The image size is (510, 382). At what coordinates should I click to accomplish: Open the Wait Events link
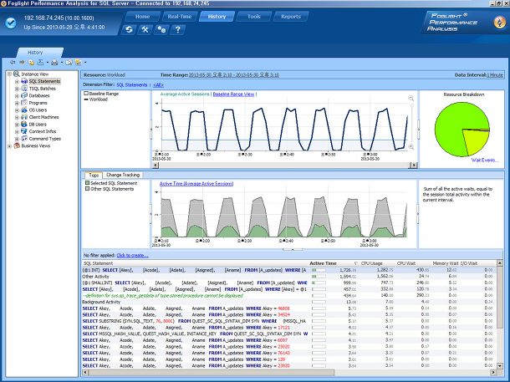(x=485, y=160)
